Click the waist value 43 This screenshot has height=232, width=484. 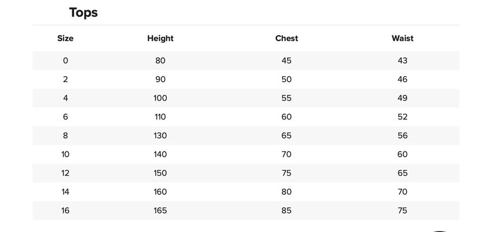(x=402, y=61)
